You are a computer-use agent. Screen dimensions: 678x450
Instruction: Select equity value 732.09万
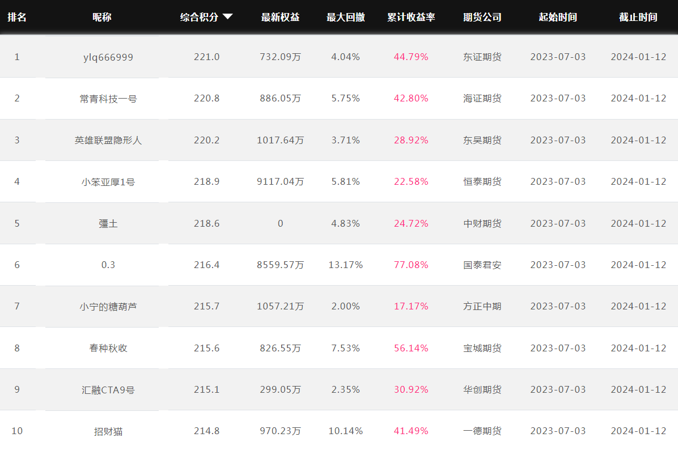280,57
